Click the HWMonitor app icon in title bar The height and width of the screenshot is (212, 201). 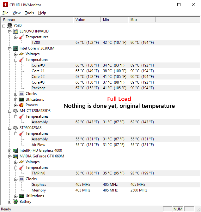5,5
